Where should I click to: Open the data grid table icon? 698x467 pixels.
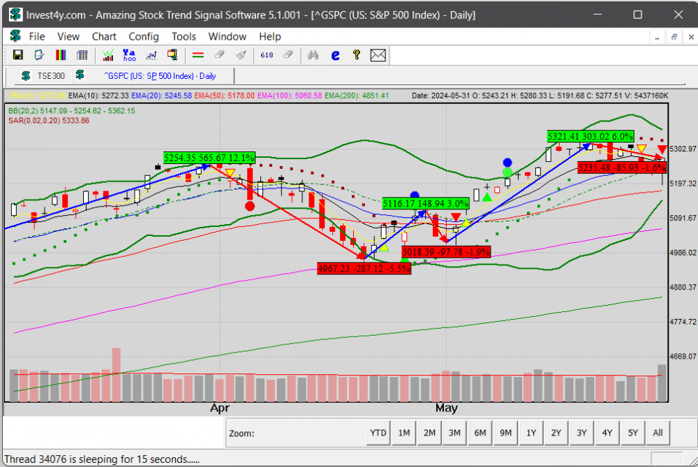[x=82, y=54]
